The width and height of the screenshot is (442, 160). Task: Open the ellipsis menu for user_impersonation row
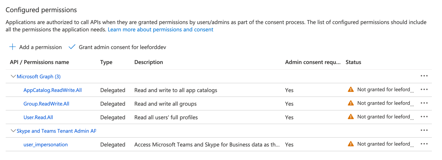(424, 144)
